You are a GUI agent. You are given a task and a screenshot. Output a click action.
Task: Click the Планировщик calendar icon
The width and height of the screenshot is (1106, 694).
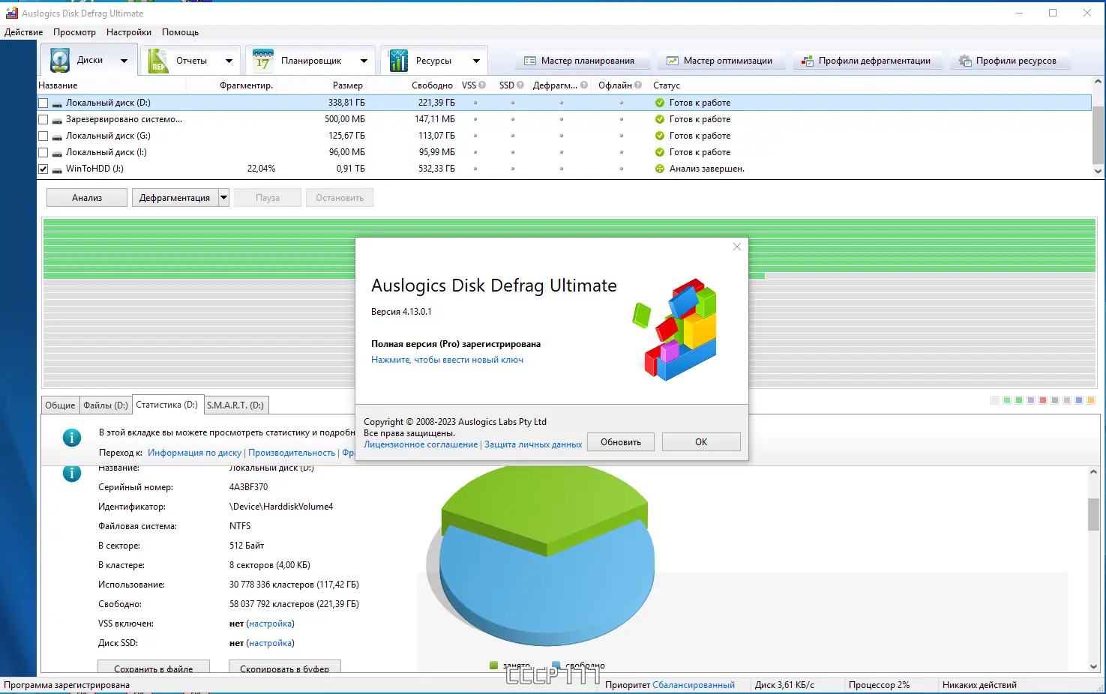(263, 60)
